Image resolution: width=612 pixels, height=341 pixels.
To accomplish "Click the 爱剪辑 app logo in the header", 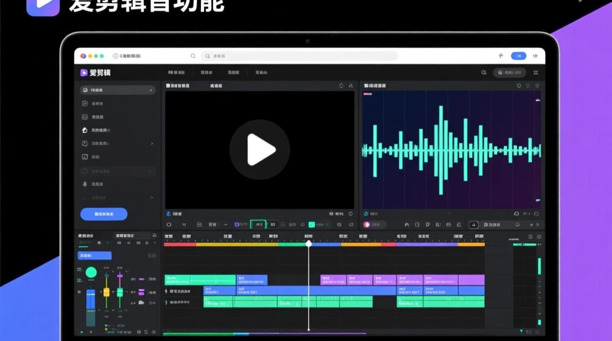I will point(96,73).
